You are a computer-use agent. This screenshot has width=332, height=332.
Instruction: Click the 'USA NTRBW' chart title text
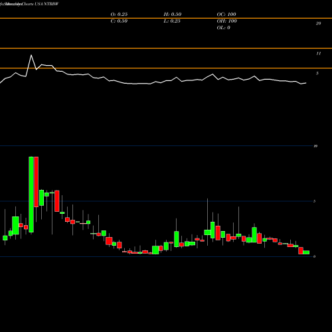(46, 4)
